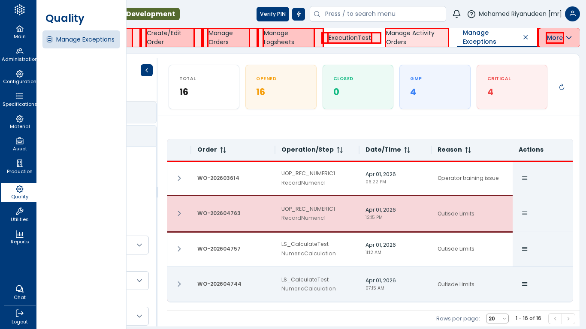Click the Logout icon

(x=19, y=317)
